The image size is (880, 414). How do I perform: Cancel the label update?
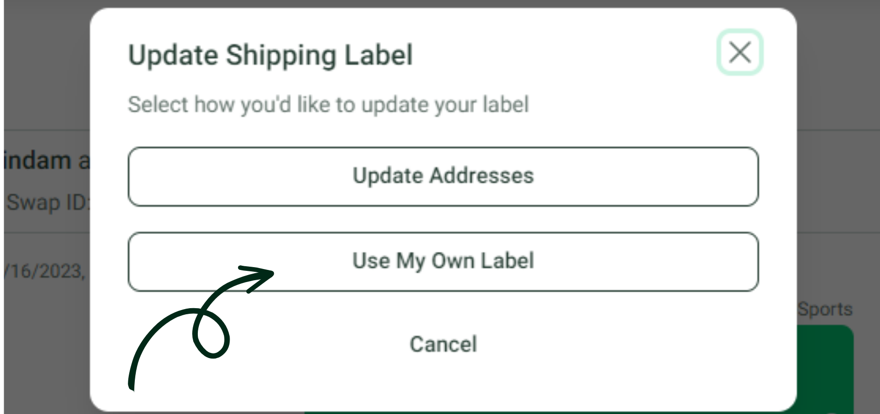pos(443,344)
